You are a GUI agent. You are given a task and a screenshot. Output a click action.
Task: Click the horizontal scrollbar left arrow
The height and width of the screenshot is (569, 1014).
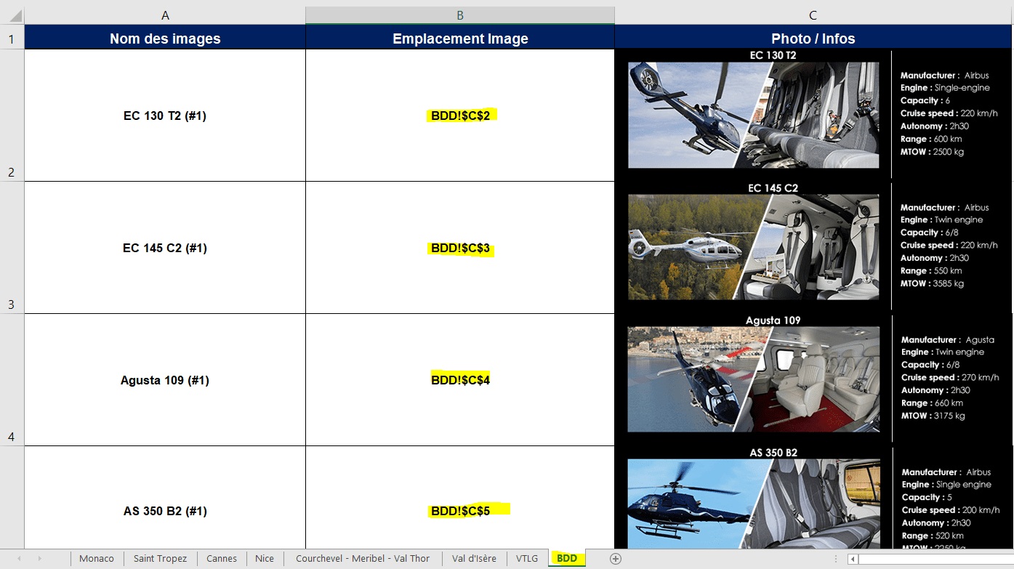pyautogui.click(x=853, y=559)
